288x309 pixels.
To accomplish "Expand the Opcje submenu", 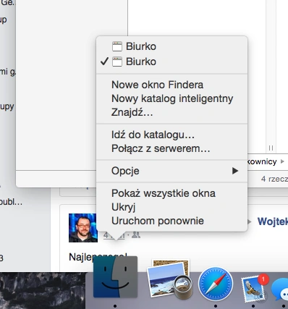I will pos(171,171).
